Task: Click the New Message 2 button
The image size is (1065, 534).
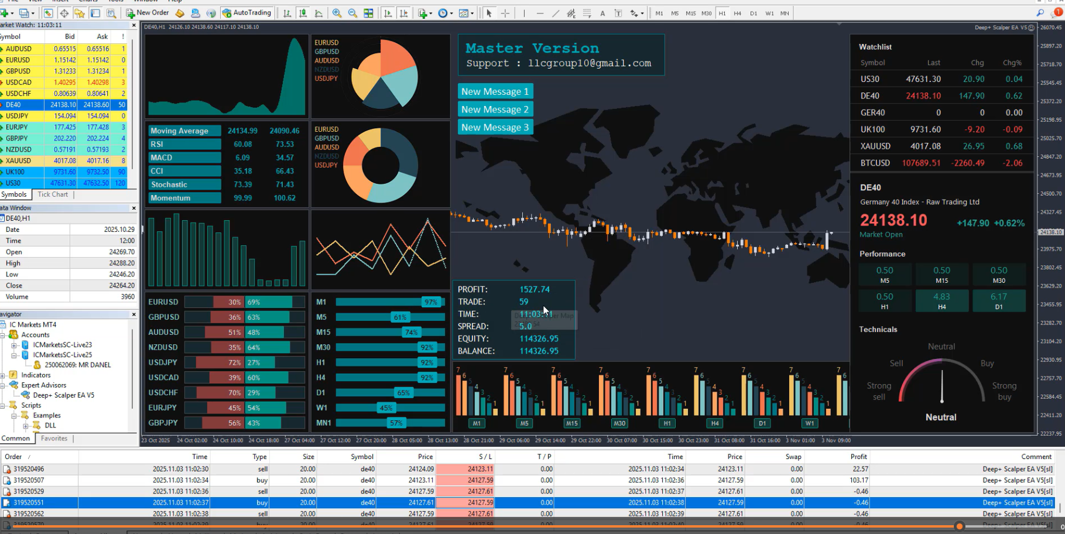Action: click(495, 109)
